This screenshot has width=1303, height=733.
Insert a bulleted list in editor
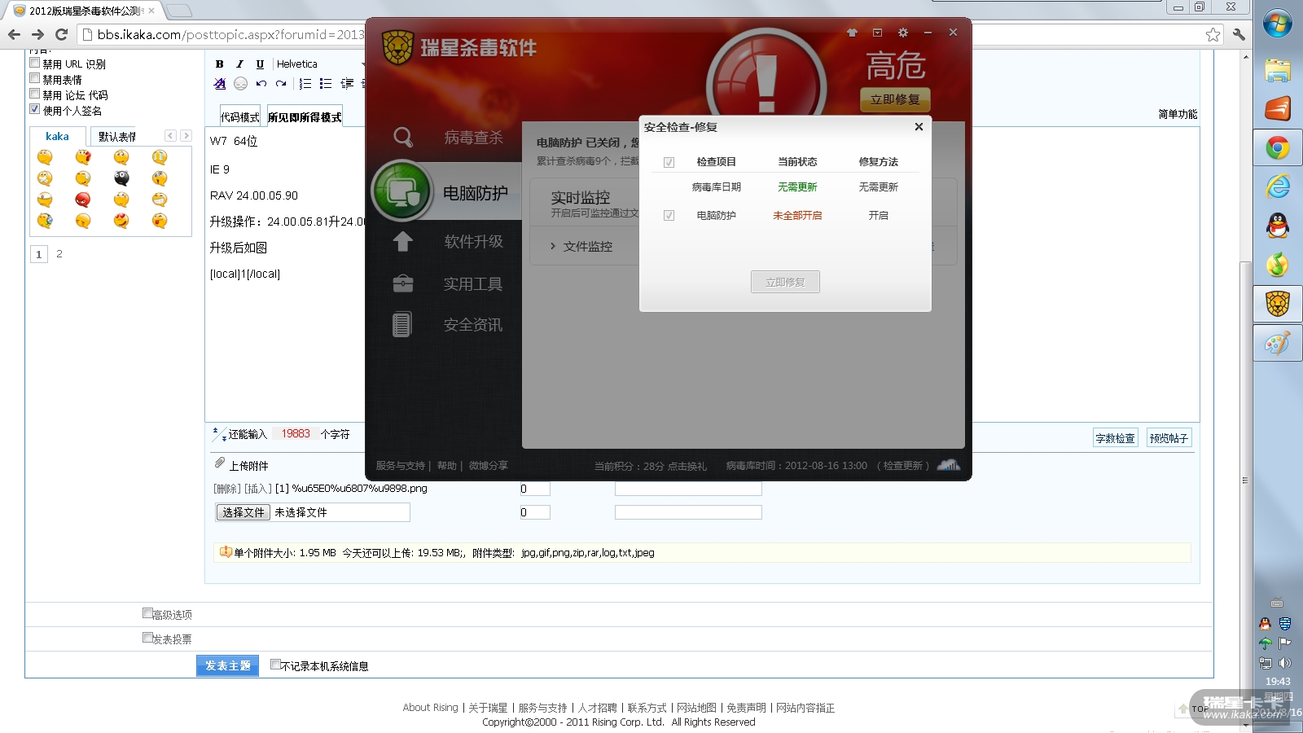(326, 83)
